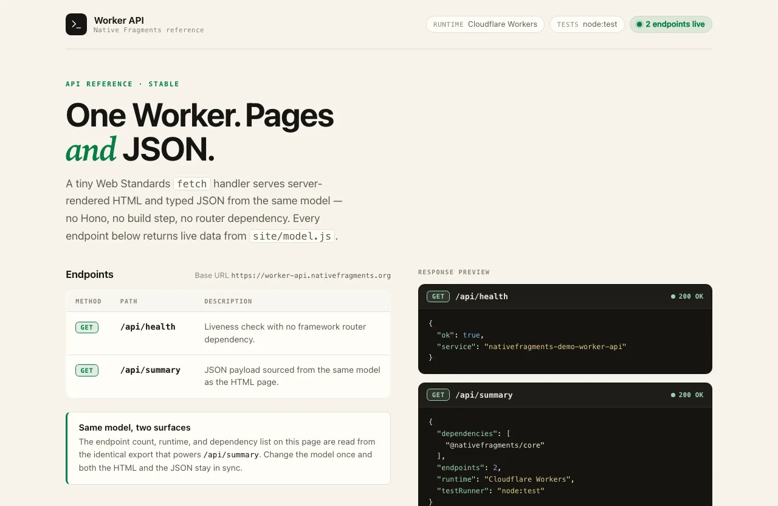
Task: Open the Worker API title link
Action: (119, 21)
